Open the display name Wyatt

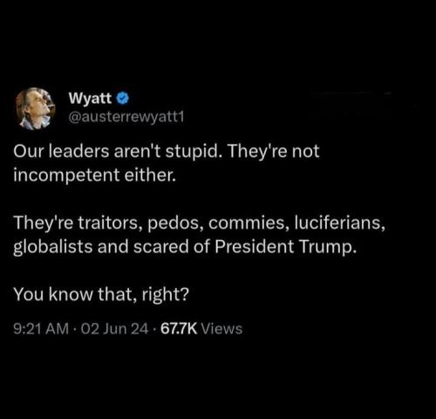pos(90,99)
